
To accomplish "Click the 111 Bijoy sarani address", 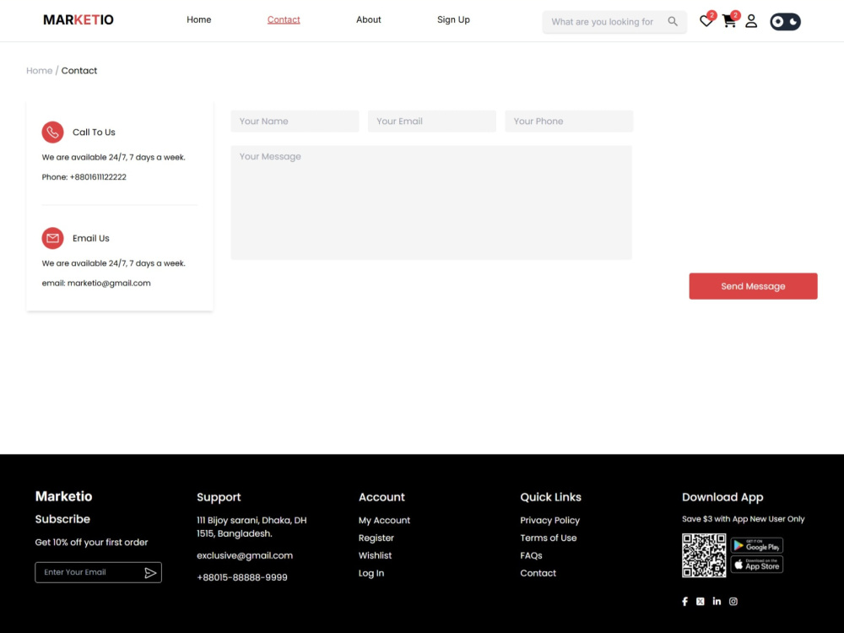I will 252,527.
